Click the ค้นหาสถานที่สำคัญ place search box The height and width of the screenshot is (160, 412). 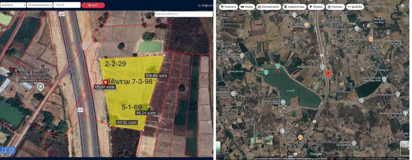pyautogui.click(x=183, y=14)
